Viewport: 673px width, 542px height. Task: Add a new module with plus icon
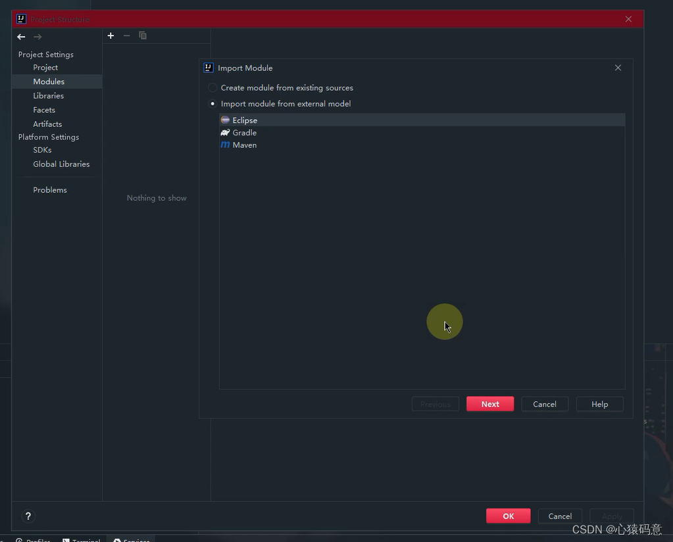click(x=111, y=36)
